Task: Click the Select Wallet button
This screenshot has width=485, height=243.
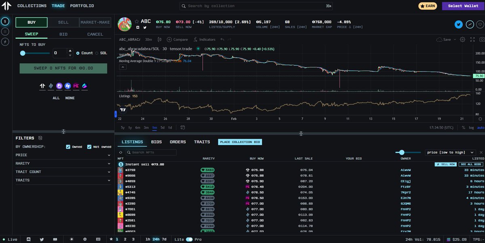Action: [x=463, y=6]
